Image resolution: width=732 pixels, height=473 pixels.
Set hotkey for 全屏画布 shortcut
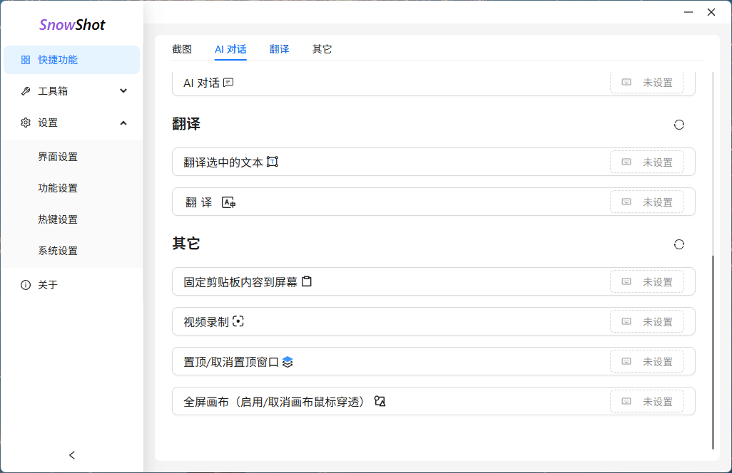646,402
